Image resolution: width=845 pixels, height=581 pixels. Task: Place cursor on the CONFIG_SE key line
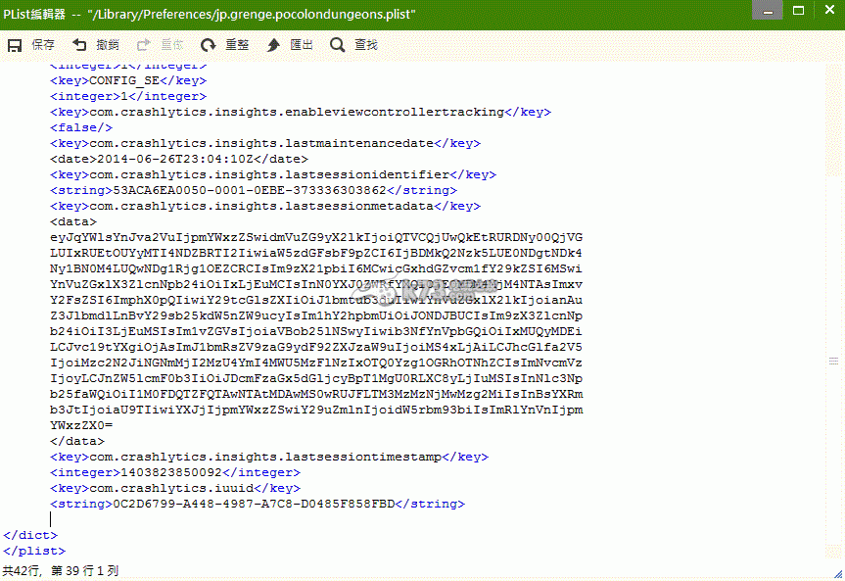[x=128, y=81]
